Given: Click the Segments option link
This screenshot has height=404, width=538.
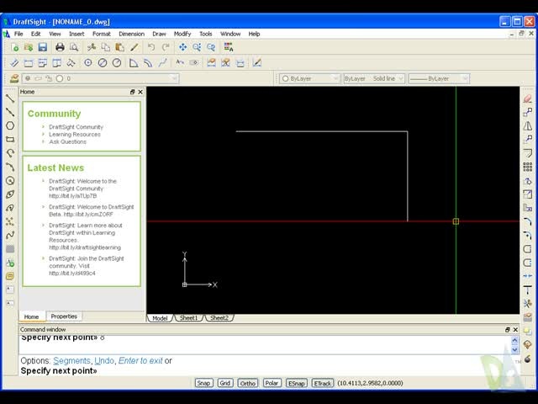Looking at the screenshot, I should click(x=71, y=361).
